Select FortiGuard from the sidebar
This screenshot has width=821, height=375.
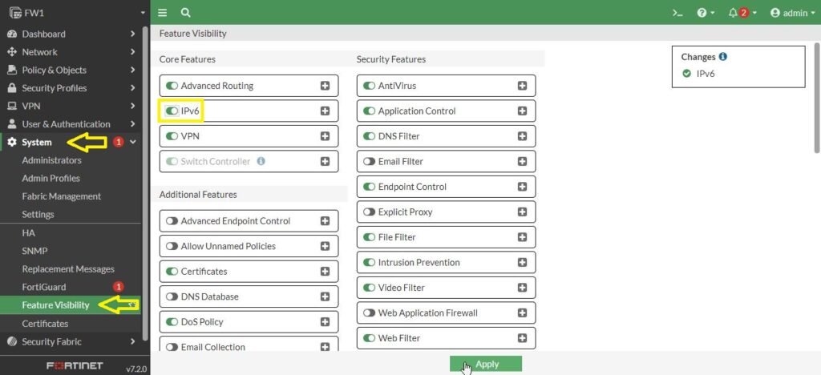(44, 287)
